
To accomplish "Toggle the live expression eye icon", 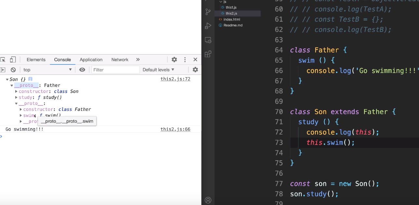I will coord(82,70).
